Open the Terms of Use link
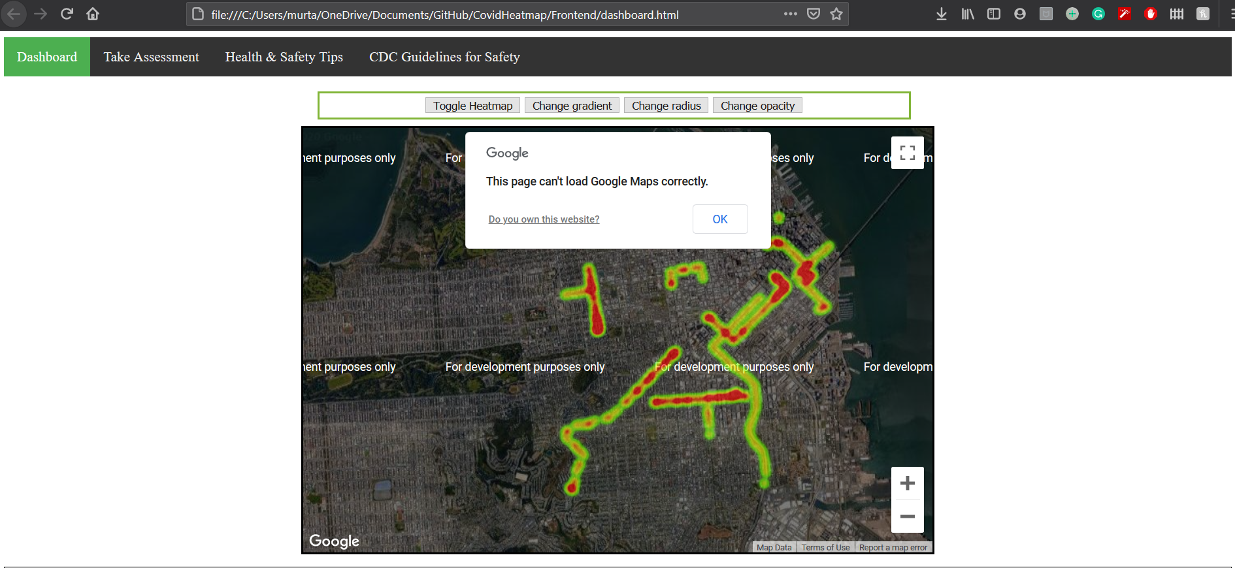This screenshot has height=585, width=1235. click(825, 548)
